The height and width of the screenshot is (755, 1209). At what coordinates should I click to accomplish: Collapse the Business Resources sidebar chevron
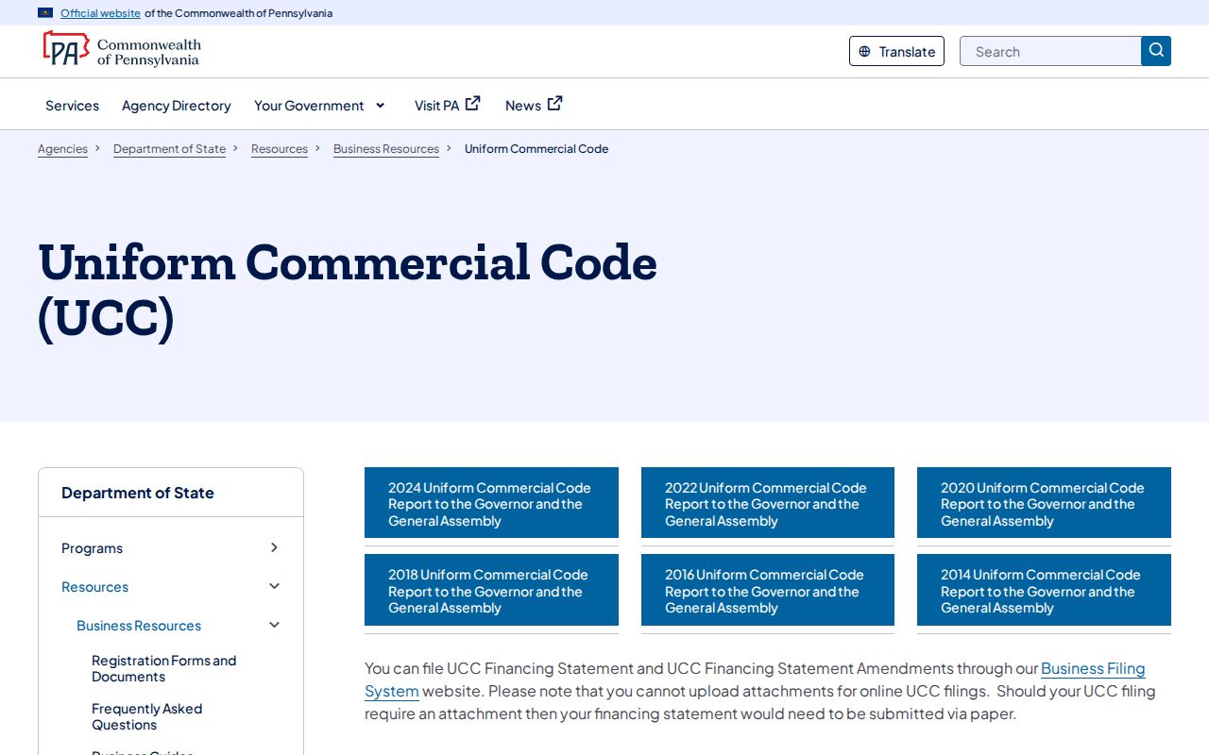274,625
